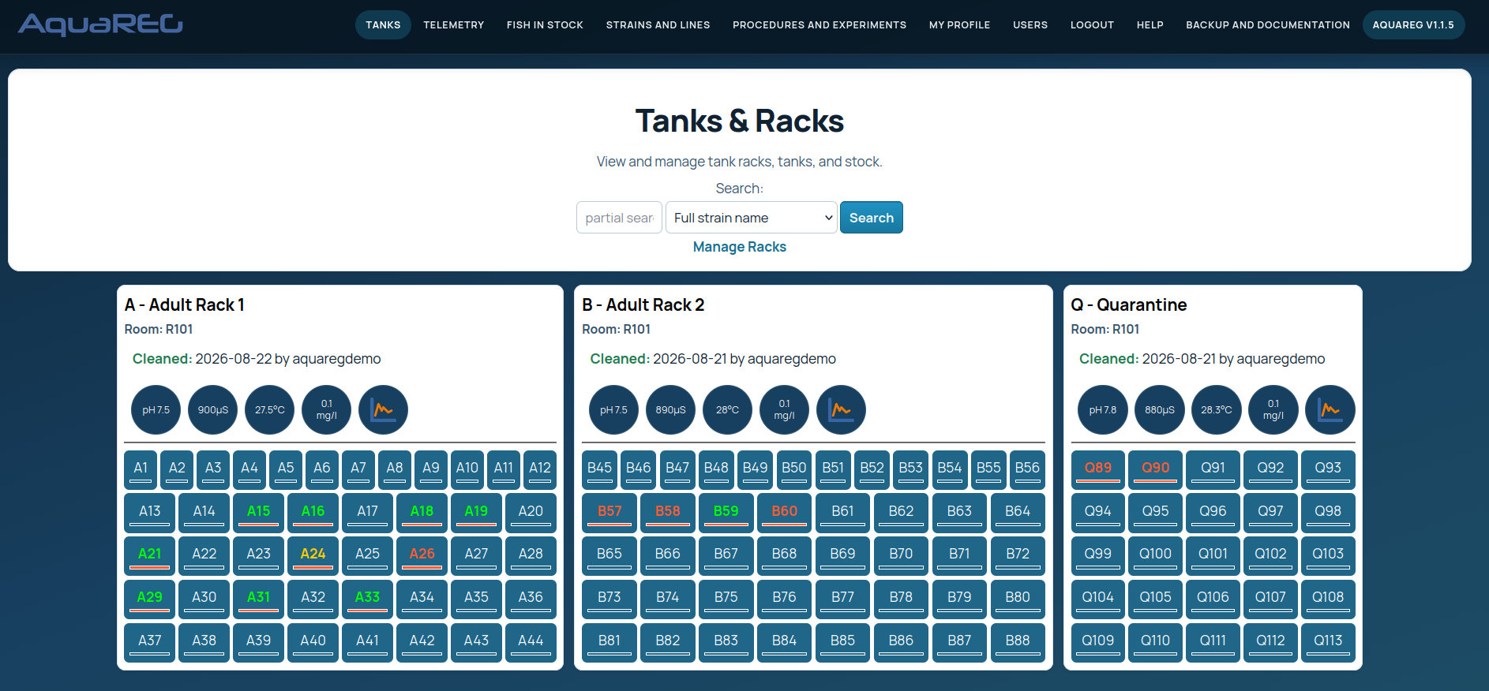The height and width of the screenshot is (691, 1489).
Task: Select tank B88
Action: click(x=1018, y=642)
